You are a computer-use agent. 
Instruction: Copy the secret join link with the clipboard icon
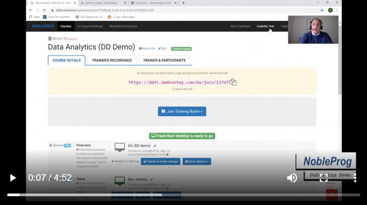pos(233,82)
